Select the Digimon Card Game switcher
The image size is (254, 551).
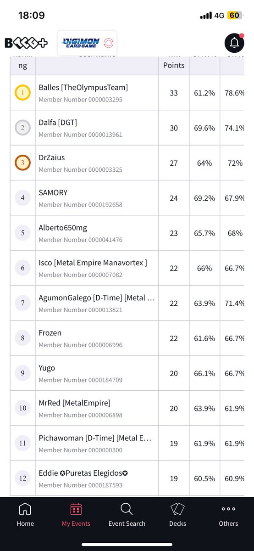(x=87, y=43)
